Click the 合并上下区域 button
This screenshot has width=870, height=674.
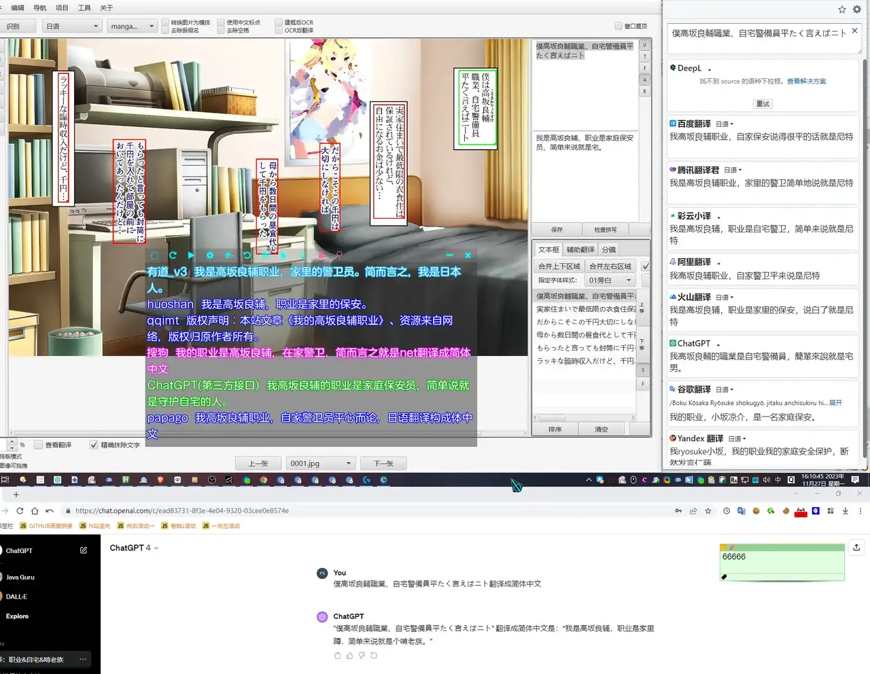pos(559,266)
